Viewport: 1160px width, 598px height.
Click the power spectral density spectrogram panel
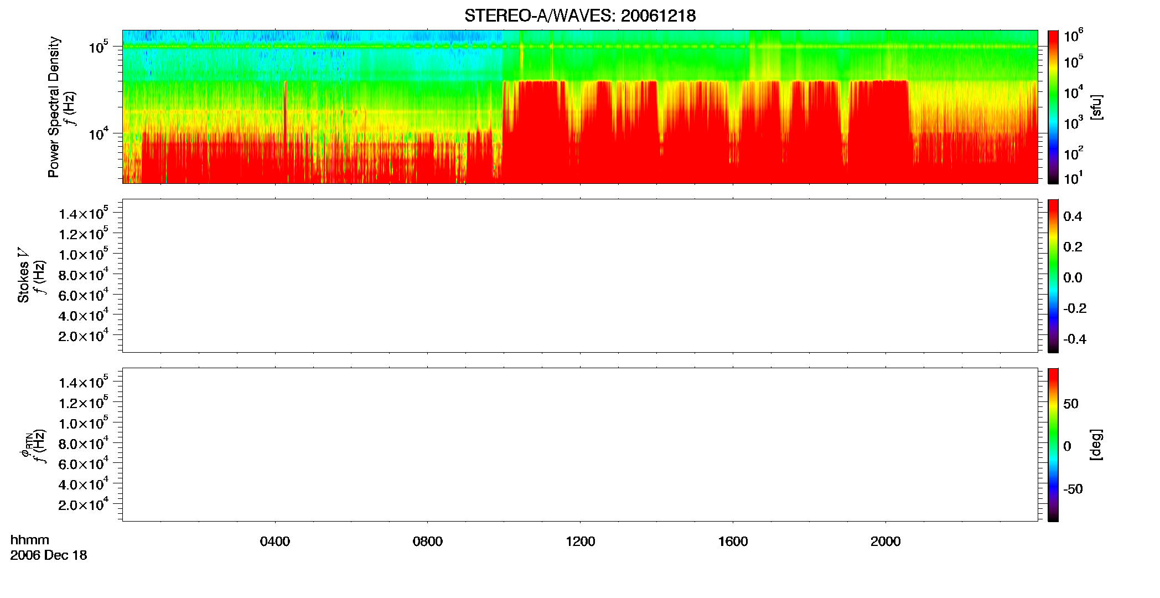pyautogui.click(x=580, y=107)
